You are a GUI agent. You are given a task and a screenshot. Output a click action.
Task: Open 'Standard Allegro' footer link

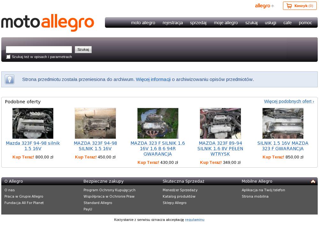click(98, 203)
